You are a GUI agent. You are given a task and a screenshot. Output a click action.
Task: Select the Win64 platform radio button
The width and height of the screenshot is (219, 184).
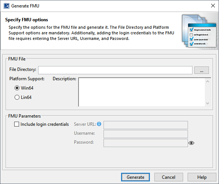tap(17, 88)
